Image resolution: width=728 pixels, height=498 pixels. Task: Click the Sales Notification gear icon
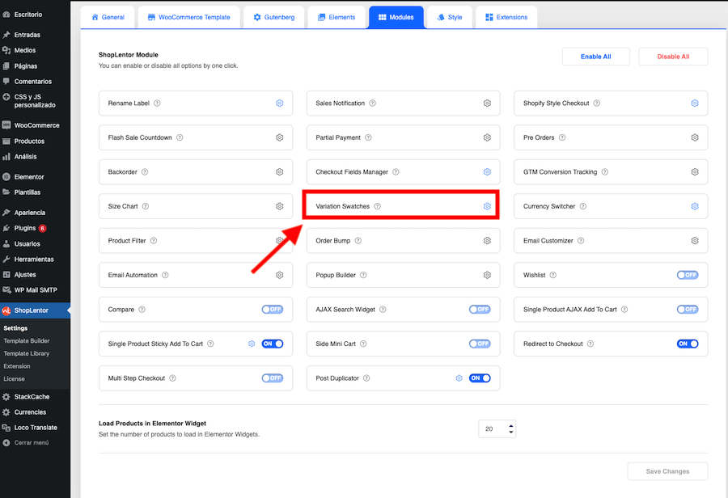tap(487, 103)
